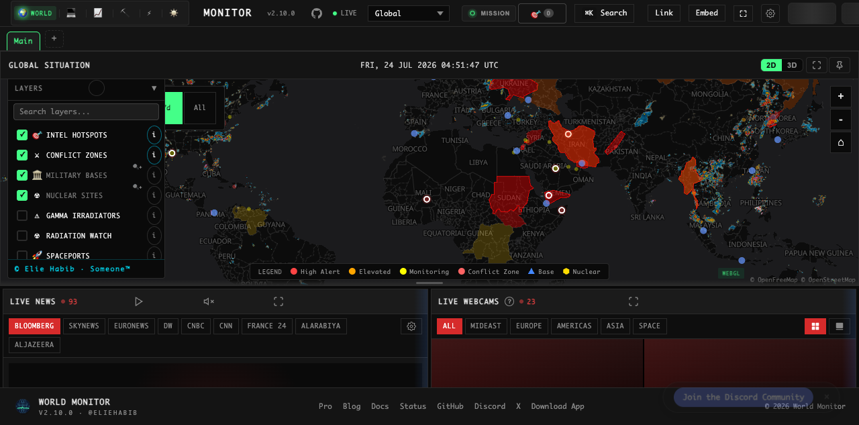Switch map to 2D mode
Viewport: 859px width, 425px height.
click(771, 65)
